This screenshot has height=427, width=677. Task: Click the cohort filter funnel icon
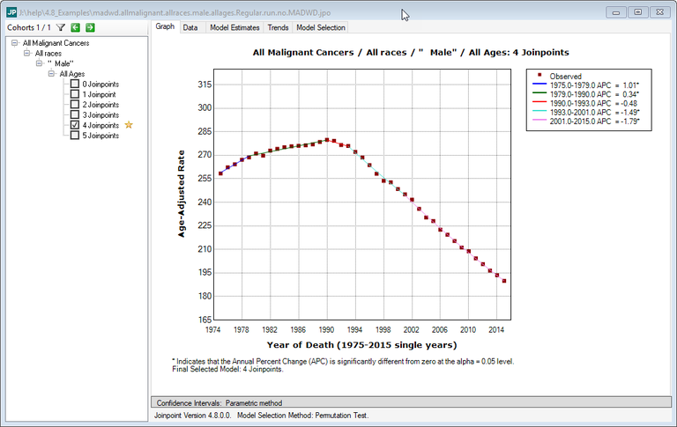61,27
